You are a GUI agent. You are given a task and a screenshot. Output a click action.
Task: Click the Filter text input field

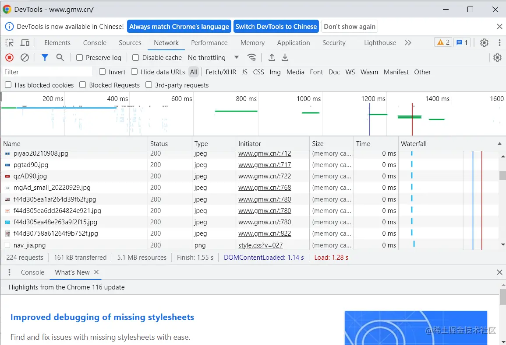(x=47, y=72)
